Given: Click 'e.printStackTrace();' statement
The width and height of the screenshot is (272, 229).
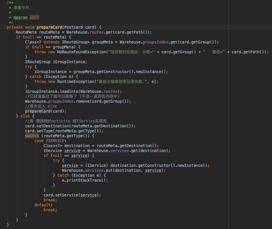Looking at the screenshot, I should pyautogui.click(x=85, y=180).
